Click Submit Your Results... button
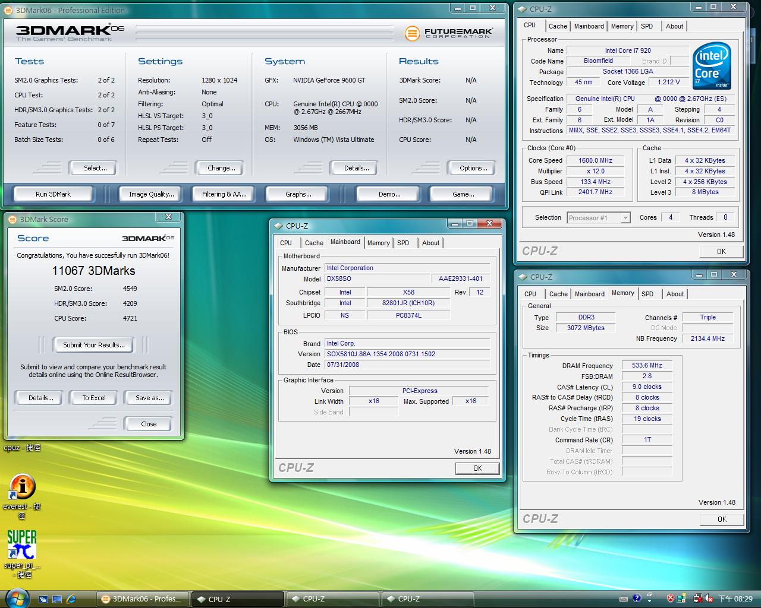761x608 pixels. 94,345
